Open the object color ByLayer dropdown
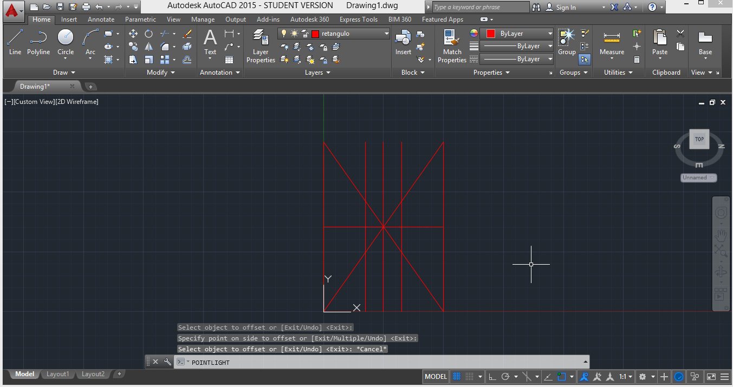The width and height of the screenshot is (733, 387). (550, 34)
